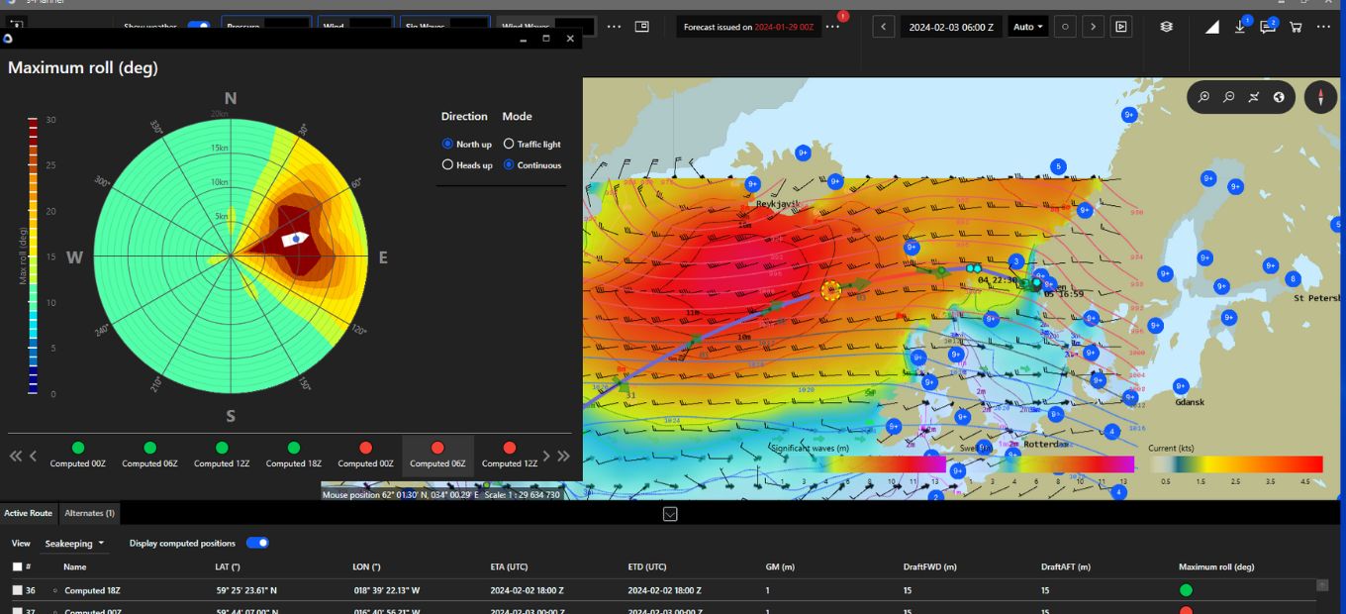Screen dimensions: 1346x614
Task: Zoom out on the map
Action: (x=1228, y=97)
